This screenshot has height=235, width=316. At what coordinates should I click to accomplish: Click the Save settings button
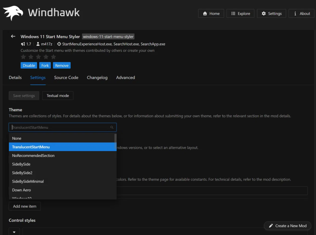(x=24, y=96)
